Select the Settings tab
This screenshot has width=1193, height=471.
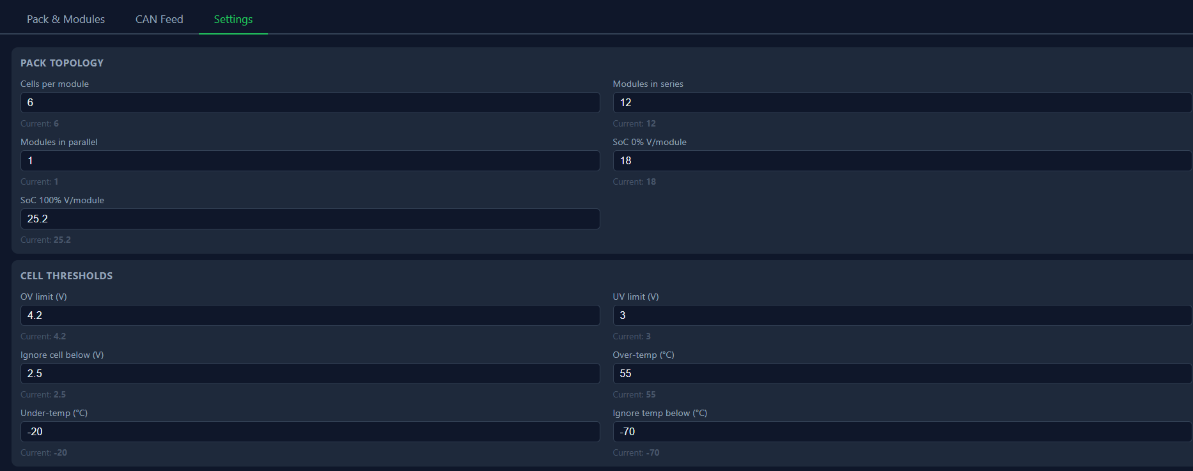point(233,19)
